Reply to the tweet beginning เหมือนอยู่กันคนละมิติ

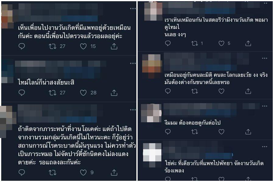tap(168, 91)
